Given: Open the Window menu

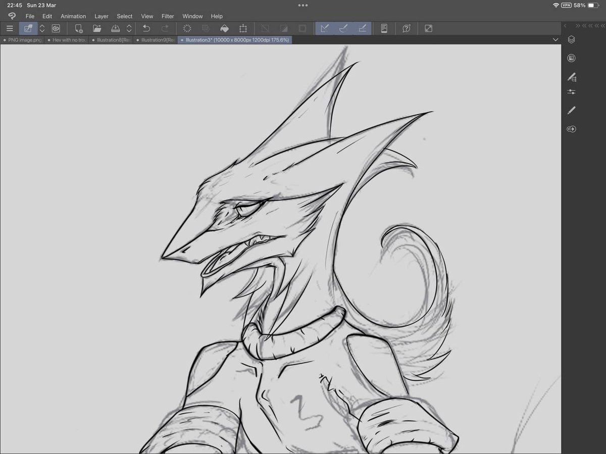Looking at the screenshot, I should pyautogui.click(x=192, y=16).
